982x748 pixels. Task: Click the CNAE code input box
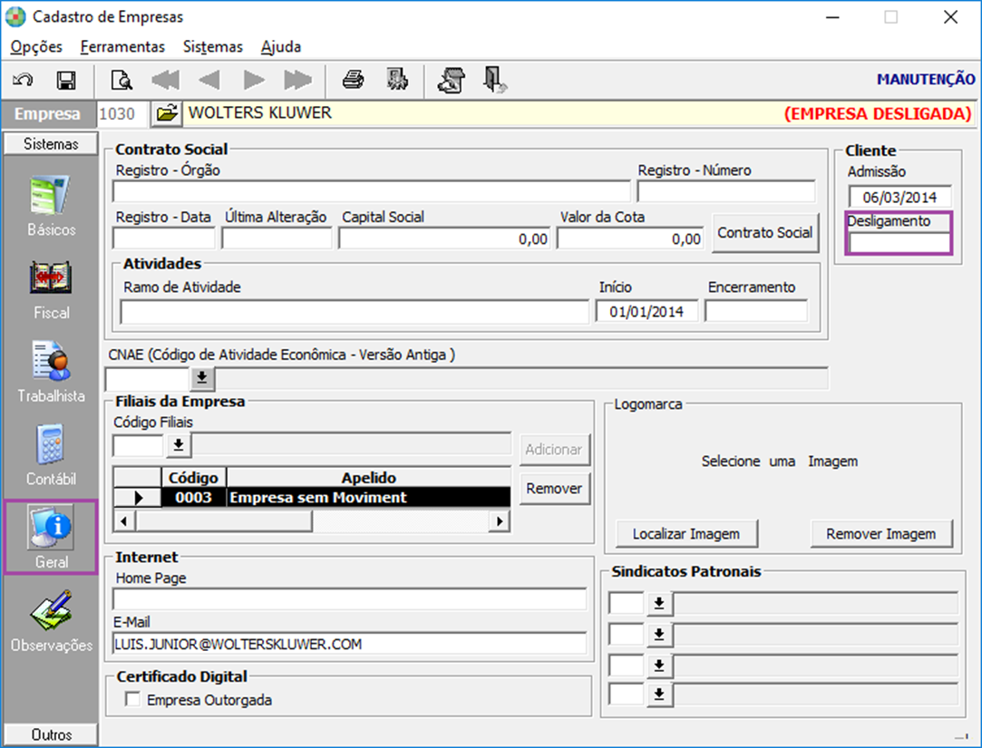click(x=147, y=378)
